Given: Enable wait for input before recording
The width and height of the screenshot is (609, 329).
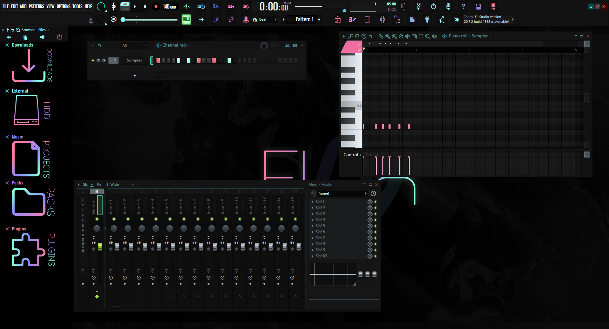Looking at the screenshot, I should (201, 6).
